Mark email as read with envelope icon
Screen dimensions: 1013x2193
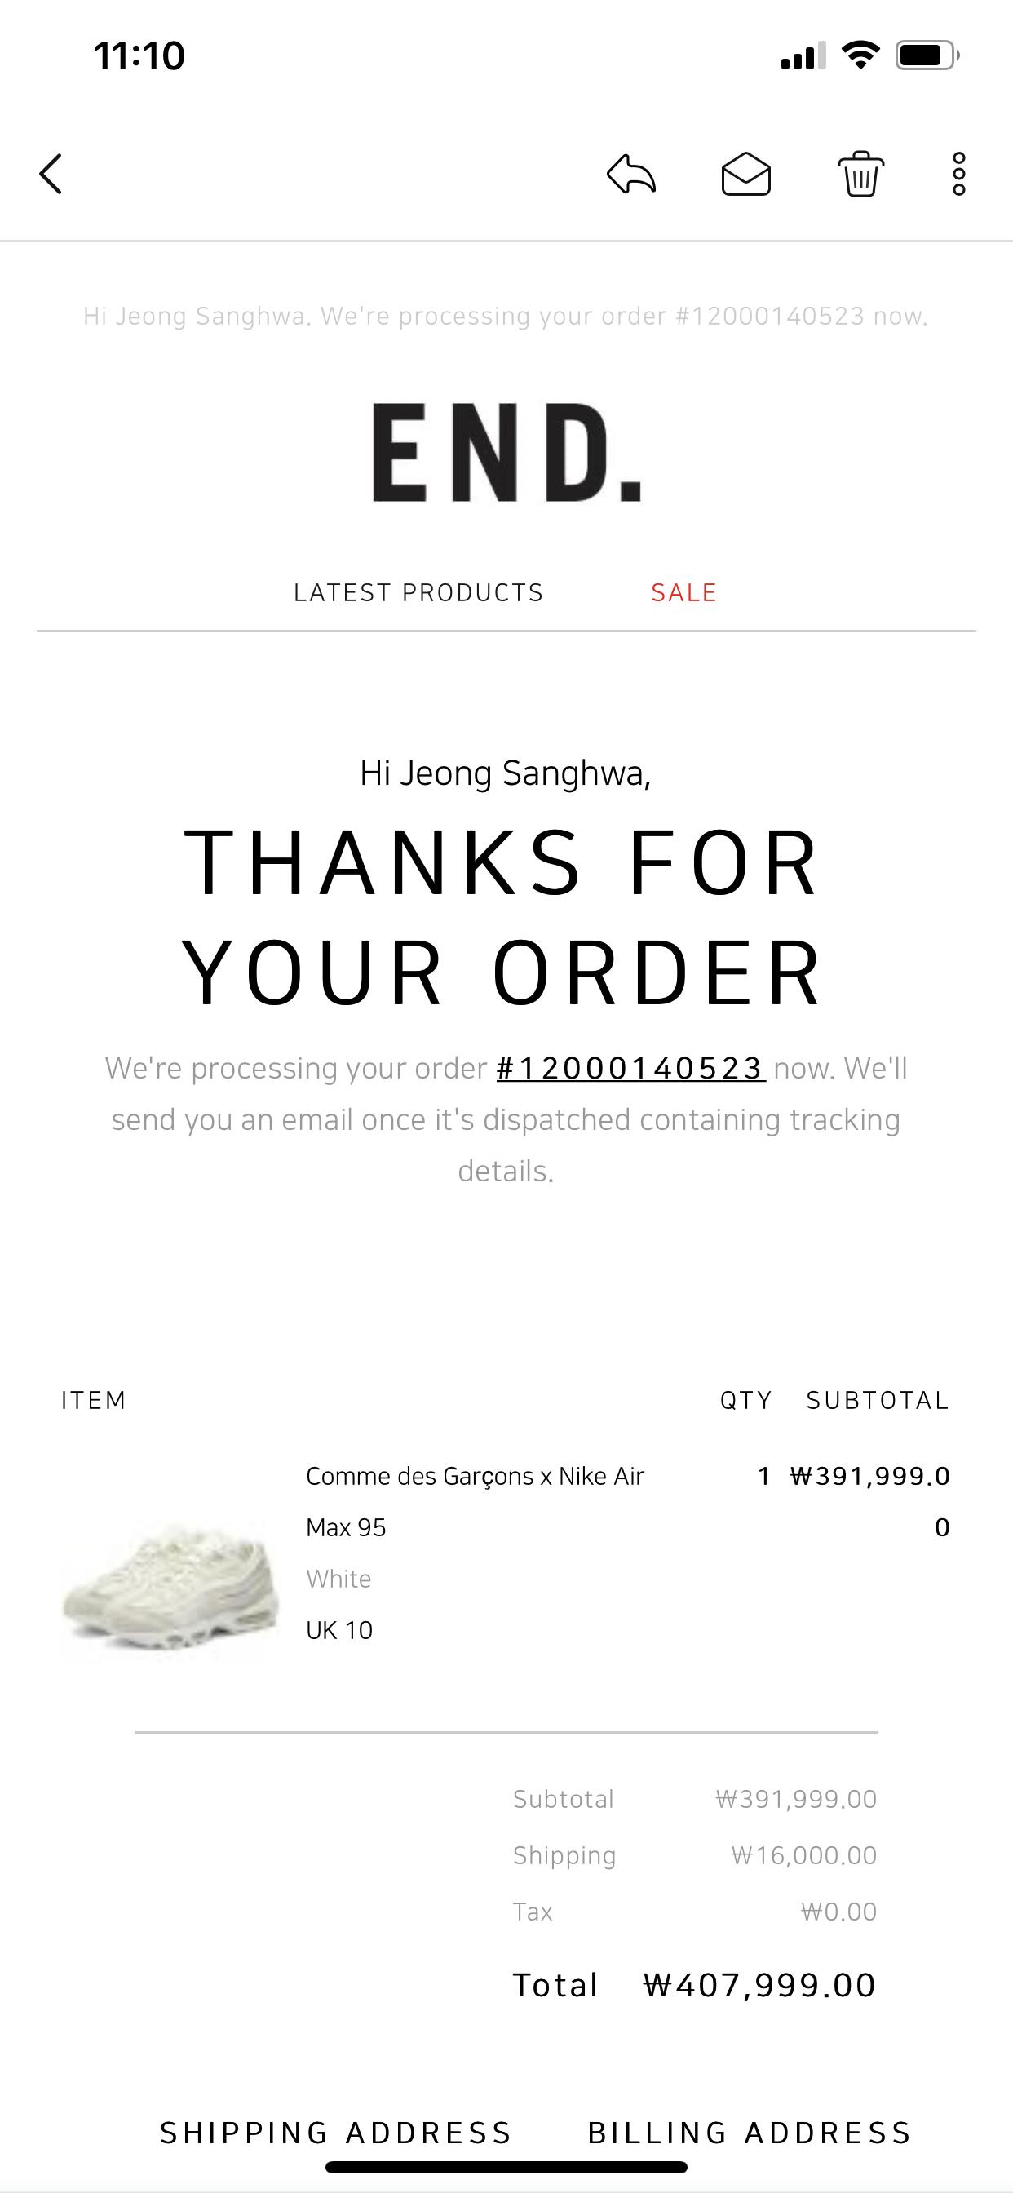point(746,175)
